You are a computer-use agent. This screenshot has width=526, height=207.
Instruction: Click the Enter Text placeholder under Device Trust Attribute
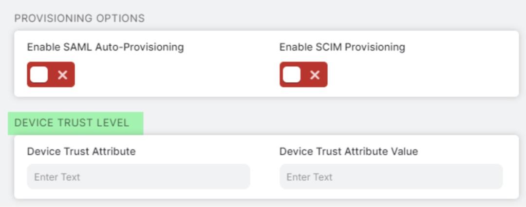[57, 177]
